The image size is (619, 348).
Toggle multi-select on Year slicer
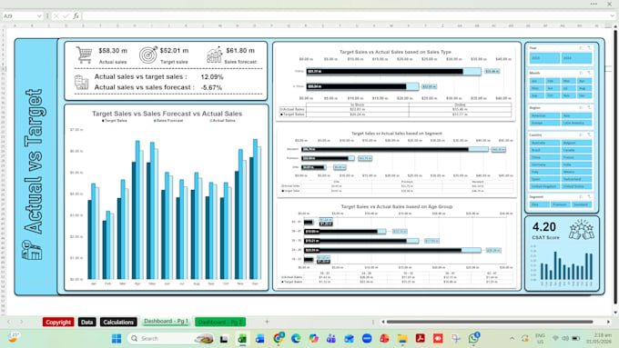point(581,47)
